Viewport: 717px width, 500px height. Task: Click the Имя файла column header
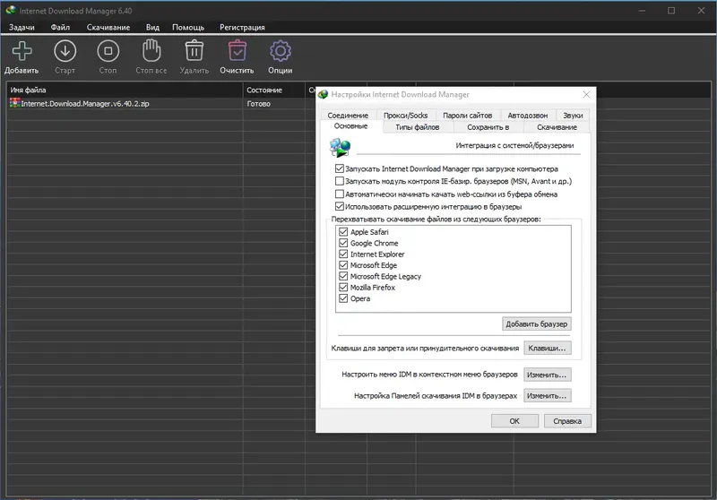[x=125, y=90]
